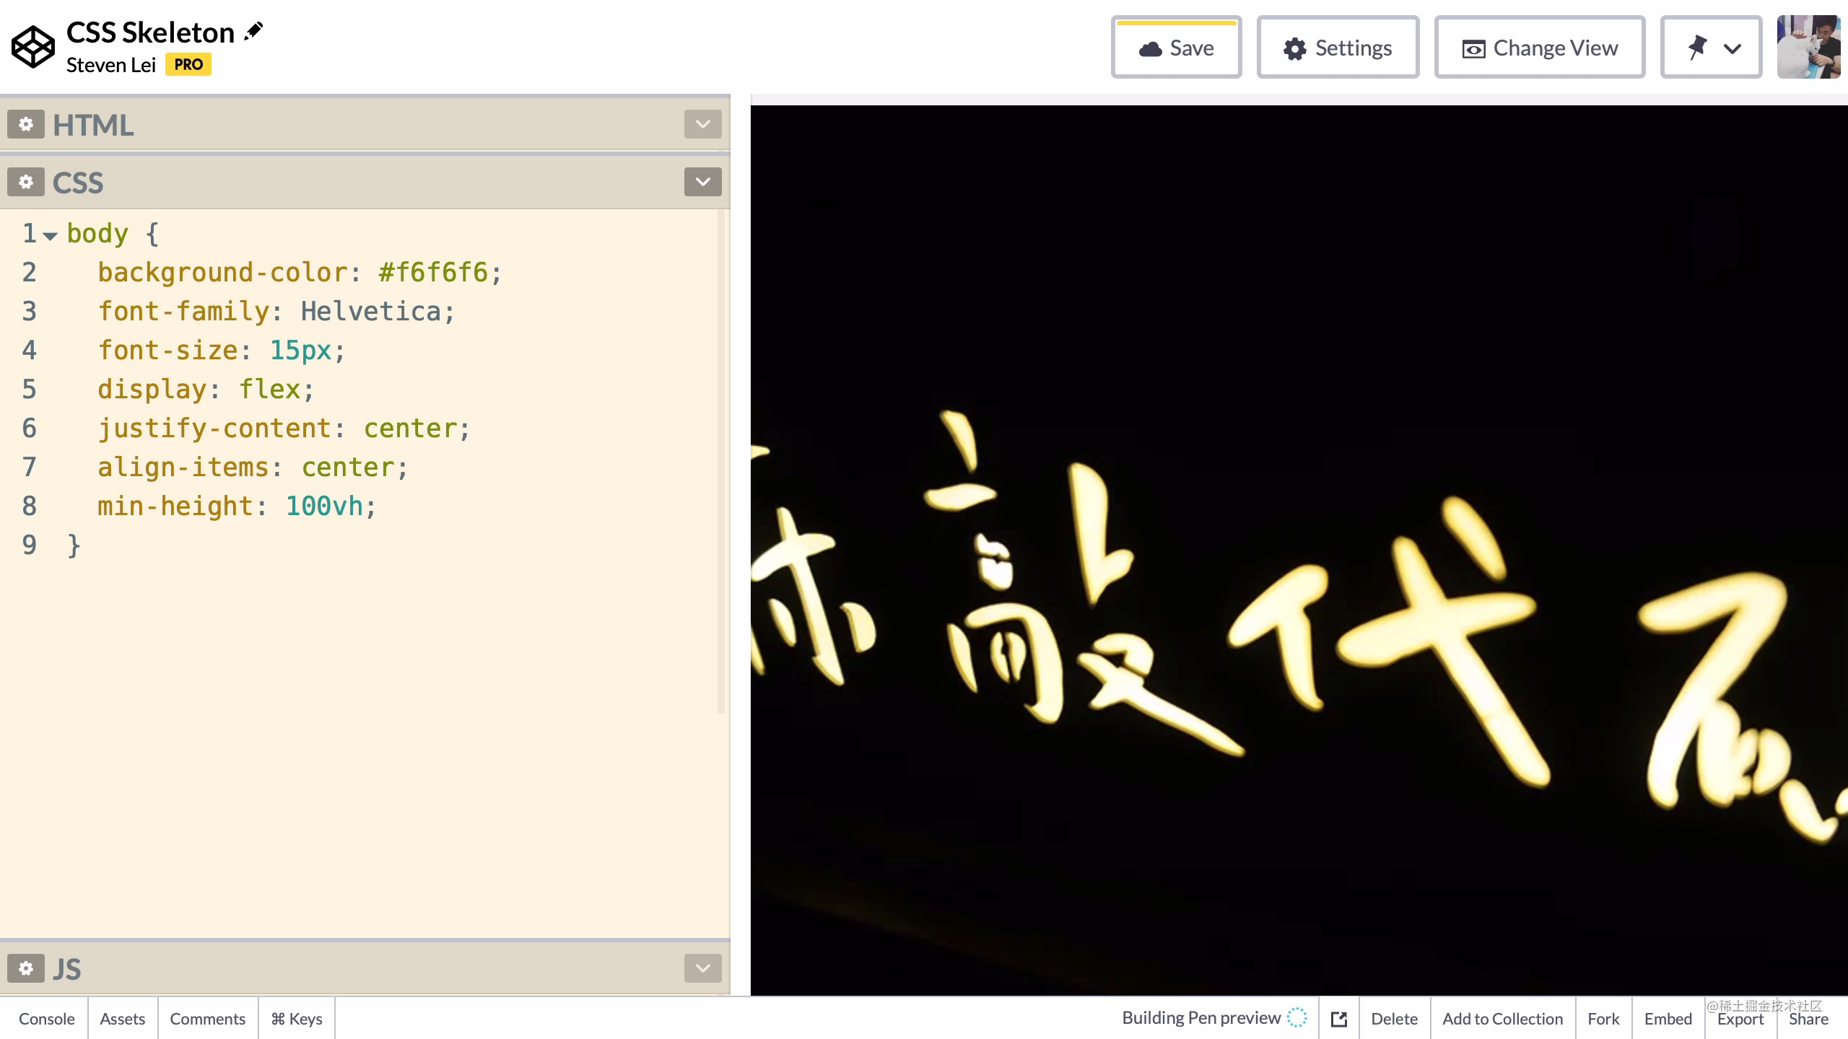Collapse the CSS panel section
Viewport: 1848px width, 1039px height.
pyautogui.click(x=702, y=181)
